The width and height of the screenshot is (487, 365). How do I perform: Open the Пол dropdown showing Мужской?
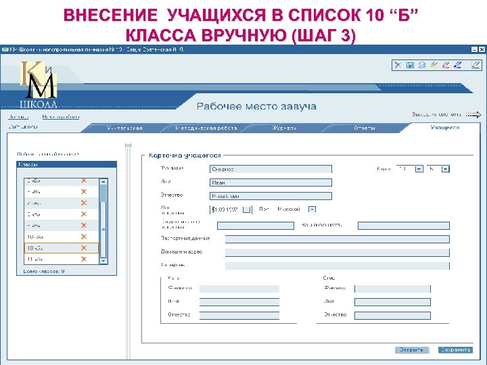click(x=312, y=210)
